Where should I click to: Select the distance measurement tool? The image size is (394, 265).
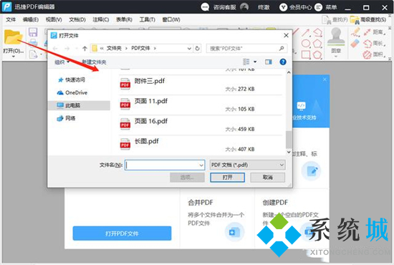(x=375, y=32)
